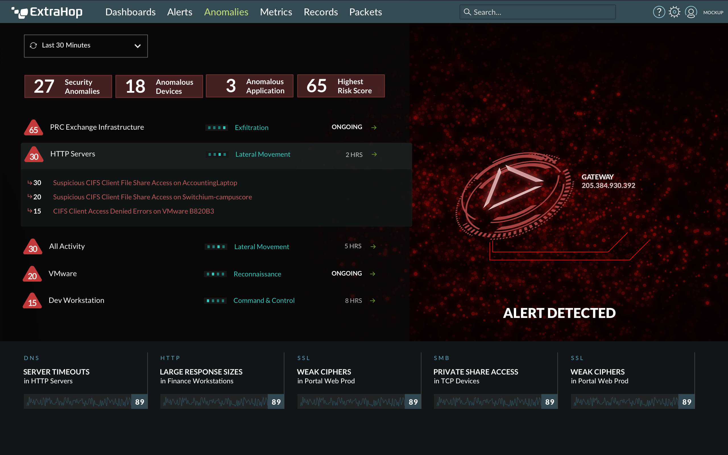Click the stage indicator dots for All Activity
The width and height of the screenshot is (728, 455).
[x=216, y=247]
